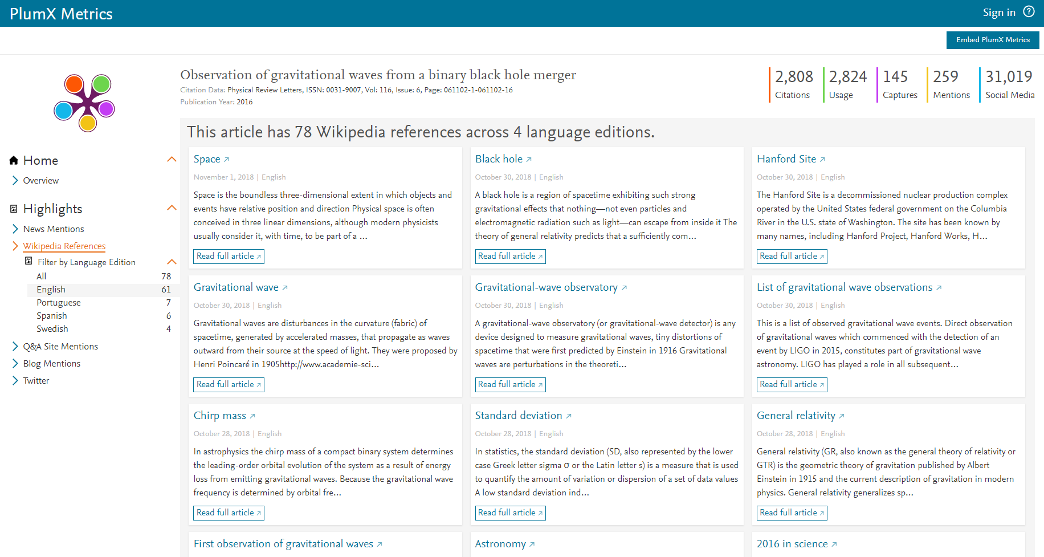Open the News Mentions section
This screenshot has height=557, width=1044.
54,229
